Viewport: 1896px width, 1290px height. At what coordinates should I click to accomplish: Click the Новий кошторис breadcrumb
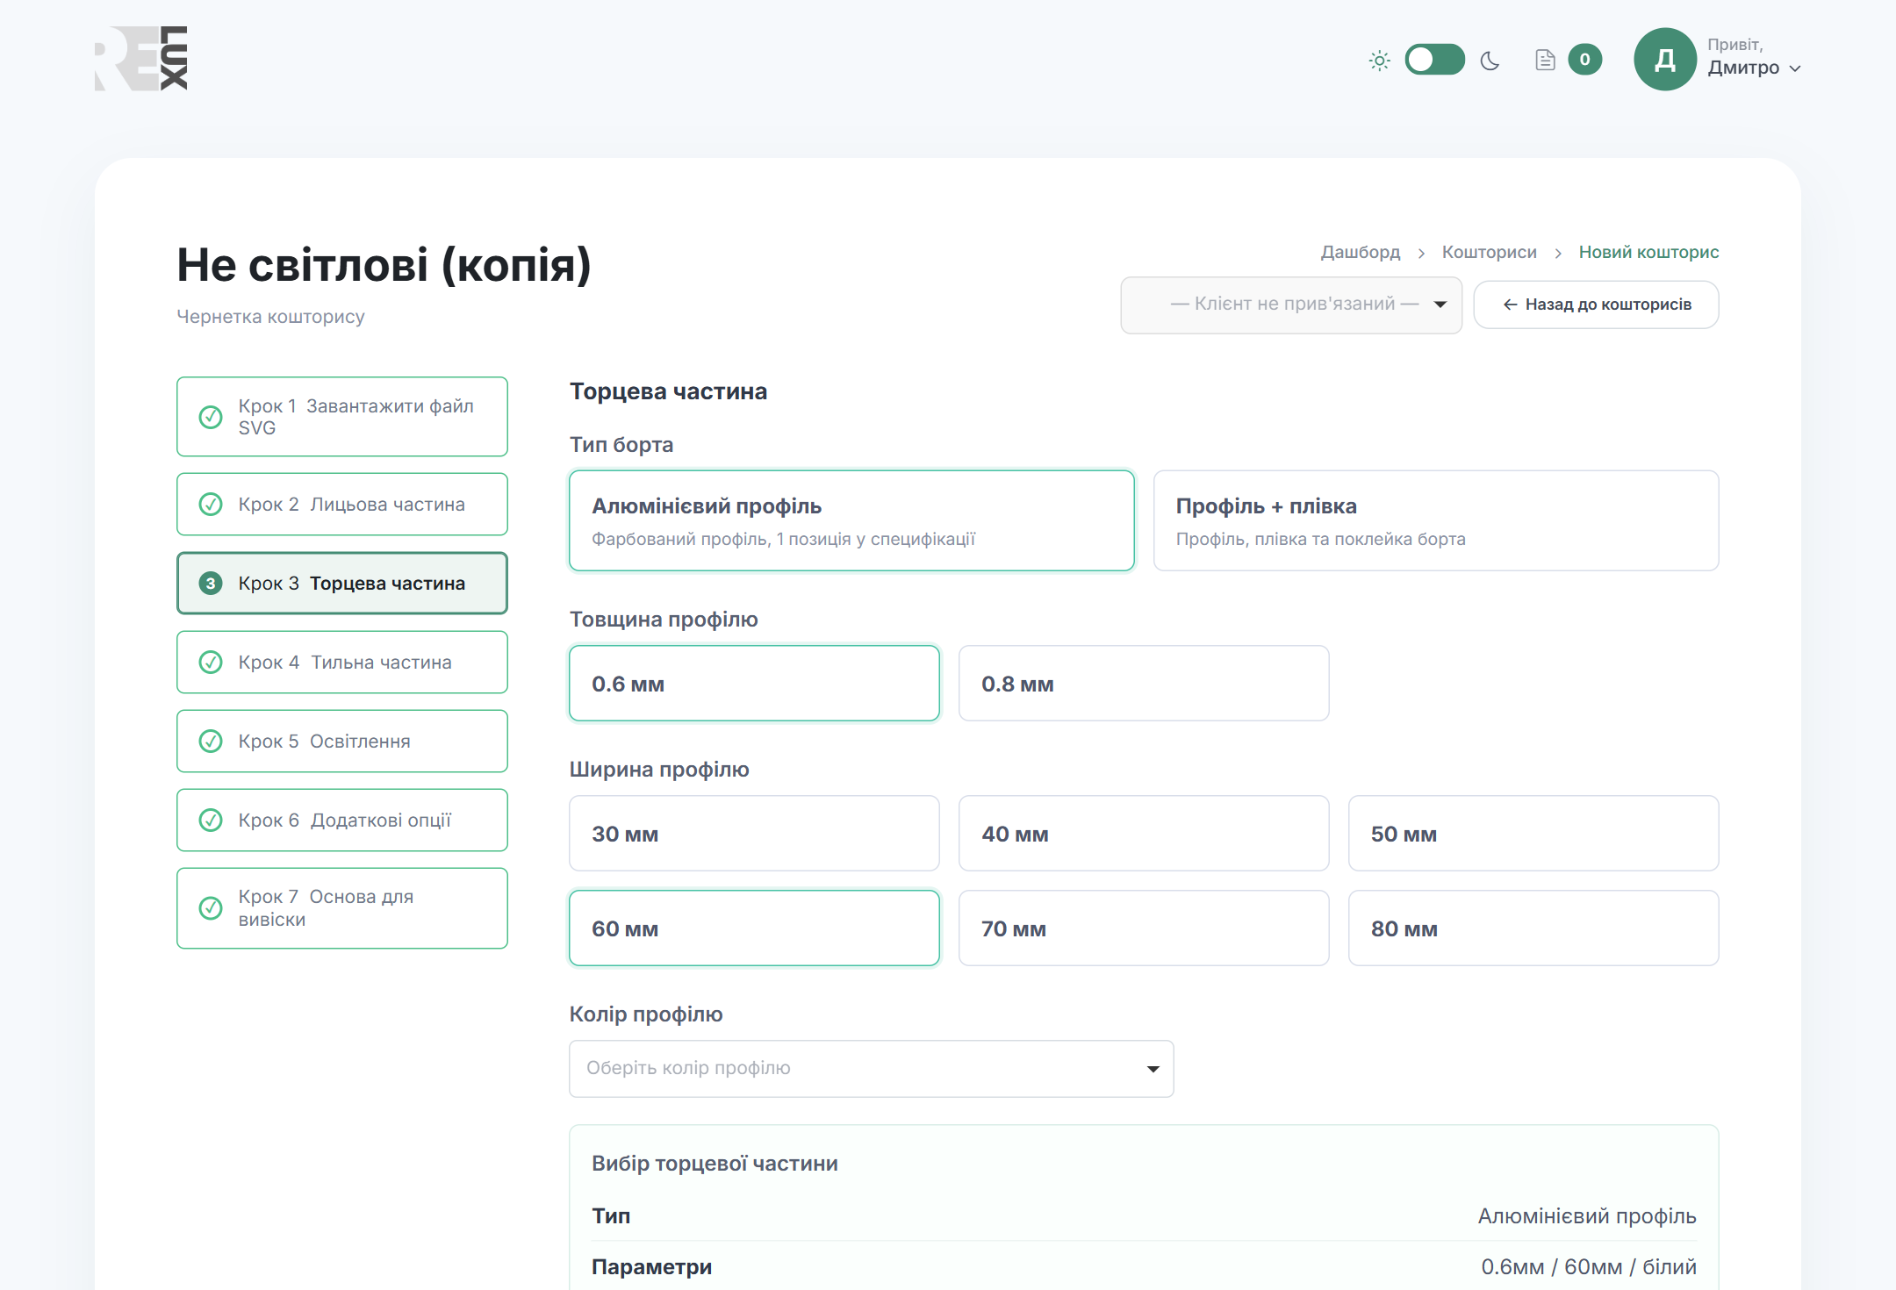tap(1648, 252)
